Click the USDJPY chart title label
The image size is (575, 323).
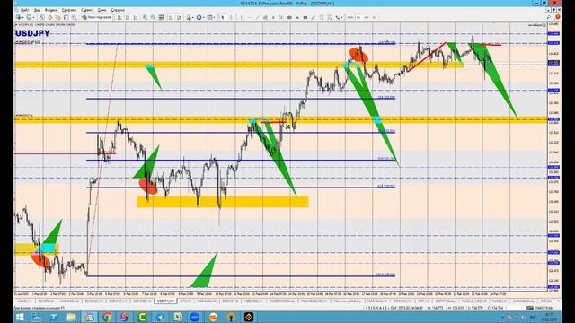tap(32, 33)
